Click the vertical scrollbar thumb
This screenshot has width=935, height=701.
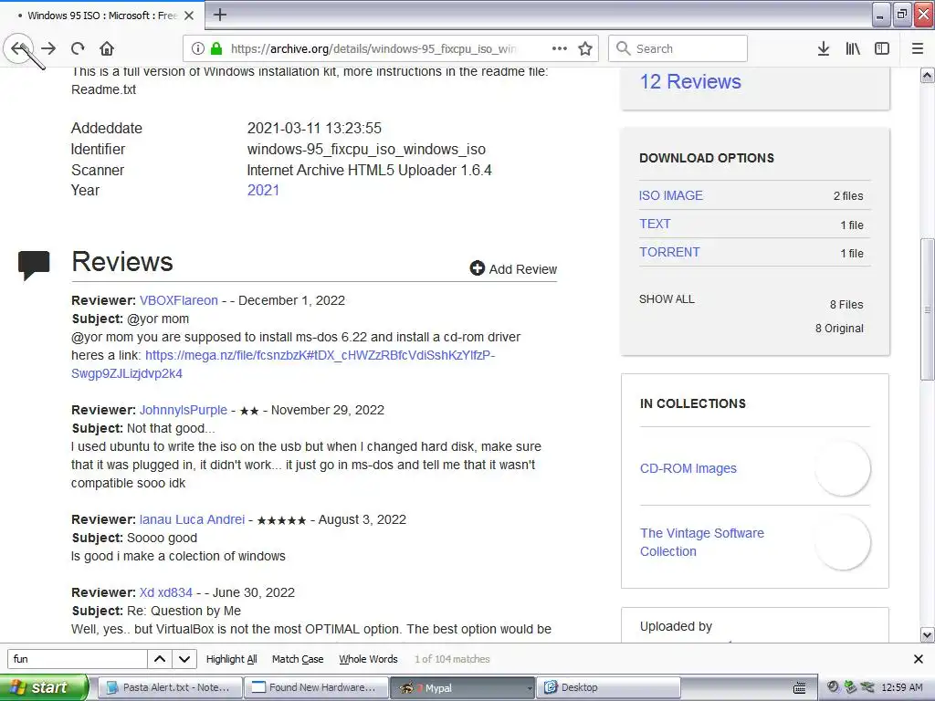pyautogui.click(x=927, y=309)
